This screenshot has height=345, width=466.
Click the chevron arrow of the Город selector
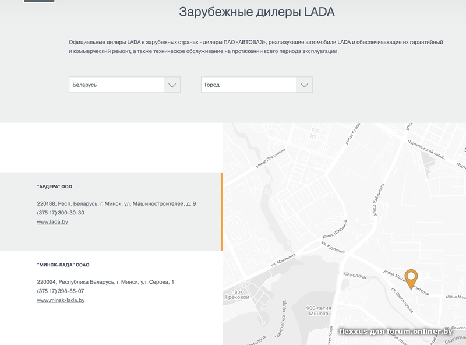tap(304, 85)
